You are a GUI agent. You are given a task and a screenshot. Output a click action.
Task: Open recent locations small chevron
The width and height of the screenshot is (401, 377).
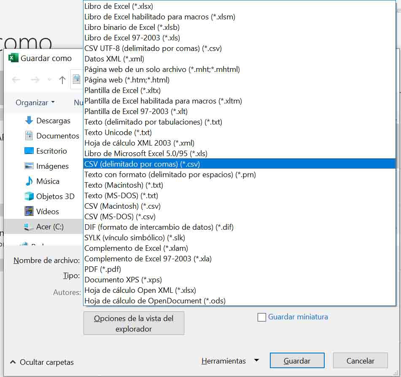50,80
